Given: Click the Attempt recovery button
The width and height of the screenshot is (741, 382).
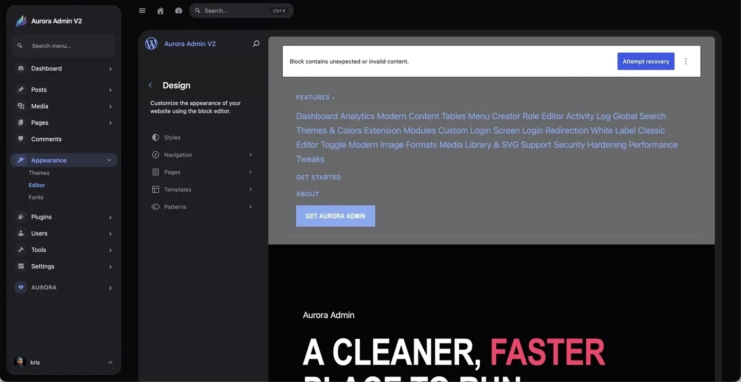Looking at the screenshot, I should pos(646,61).
